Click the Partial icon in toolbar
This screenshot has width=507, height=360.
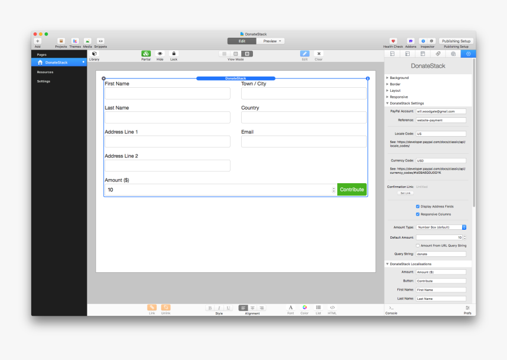point(146,54)
